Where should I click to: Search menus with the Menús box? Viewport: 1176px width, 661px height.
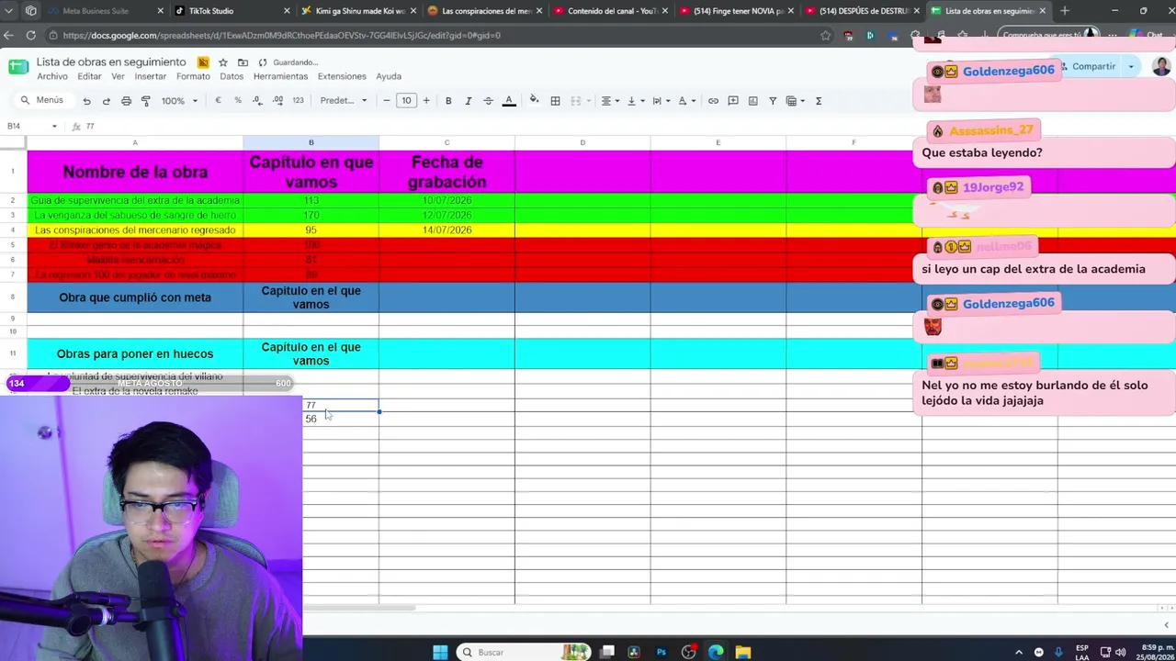43,100
